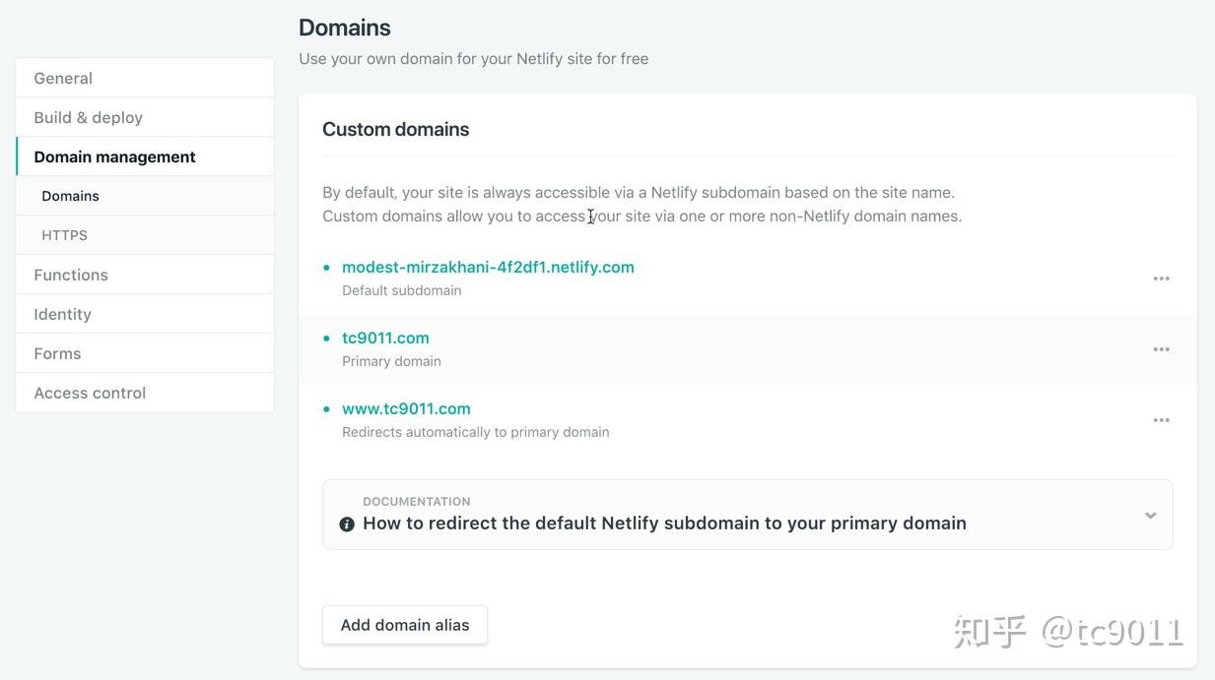
Task: Visit the www.tc9011.com link
Action: click(x=406, y=408)
